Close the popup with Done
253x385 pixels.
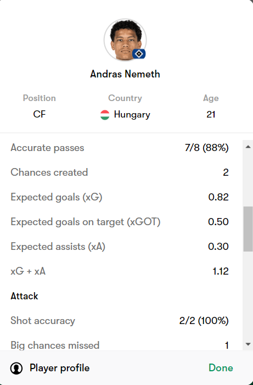click(x=221, y=368)
